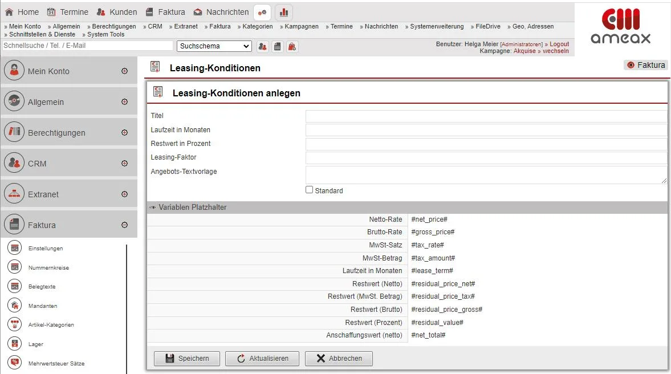The image size is (671, 374).
Task: Click the Speichern button
Action: [x=186, y=359]
